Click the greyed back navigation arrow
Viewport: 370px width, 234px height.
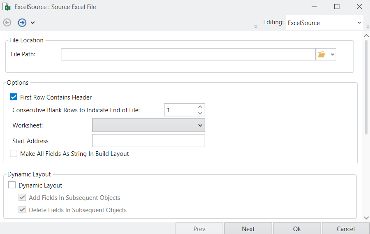[x=7, y=23]
